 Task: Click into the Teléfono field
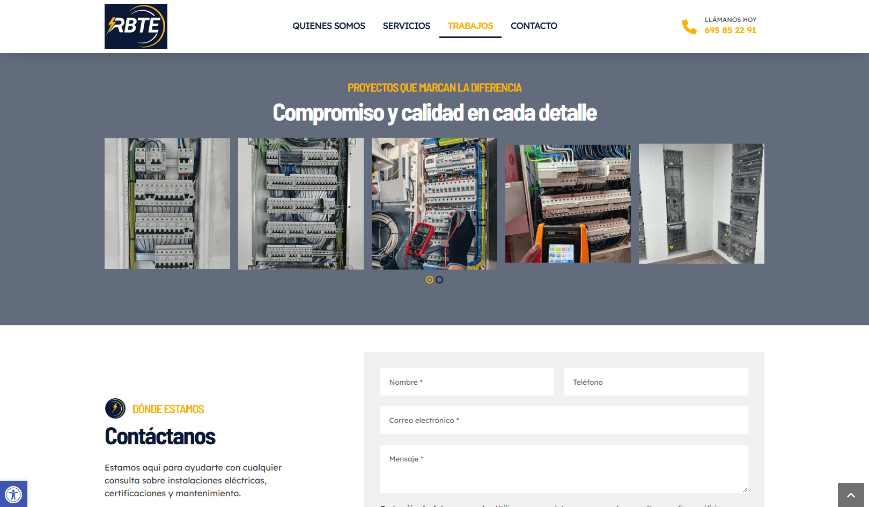[x=656, y=382]
